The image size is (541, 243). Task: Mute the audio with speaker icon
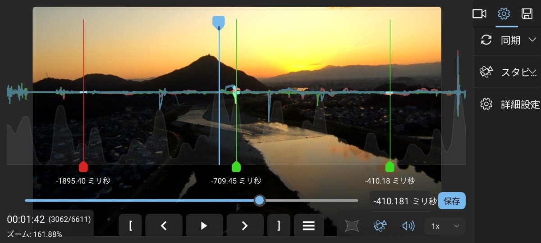point(408,226)
